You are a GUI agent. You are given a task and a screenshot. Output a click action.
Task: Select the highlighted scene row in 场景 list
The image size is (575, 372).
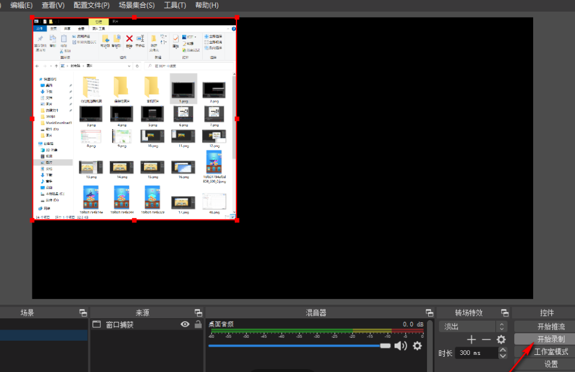pos(44,335)
